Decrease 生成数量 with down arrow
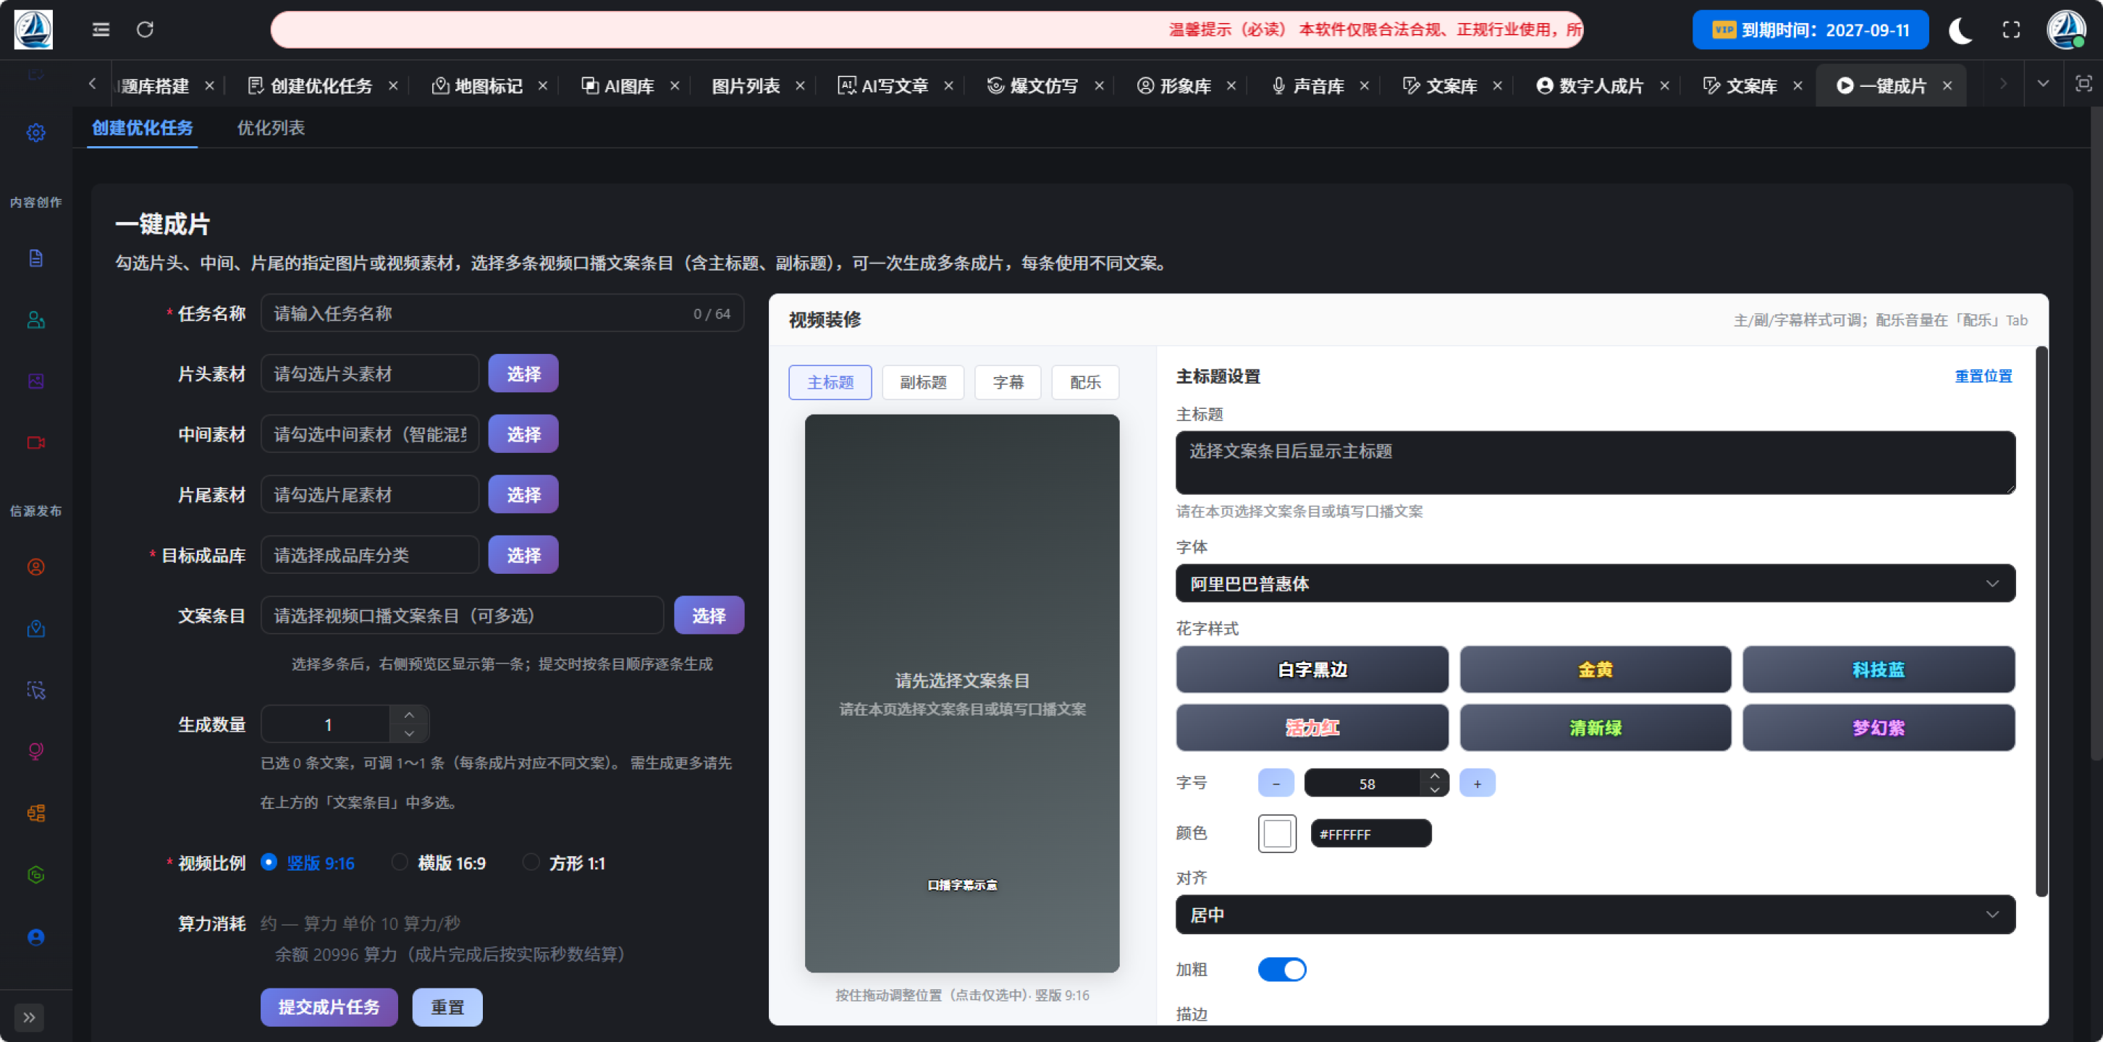2103x1042 pixels. click(x=409, y=734)
